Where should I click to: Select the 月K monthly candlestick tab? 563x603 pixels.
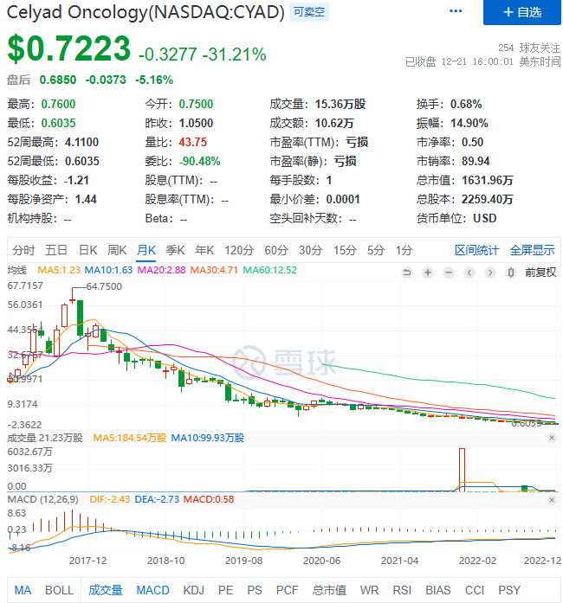pyautogui.click(x=146, y=250)
